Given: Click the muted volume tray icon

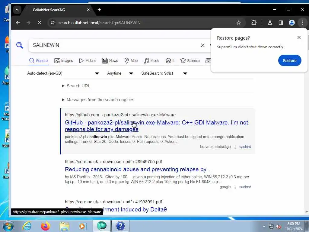Looking at the screenshot, I should coord(279,227).
